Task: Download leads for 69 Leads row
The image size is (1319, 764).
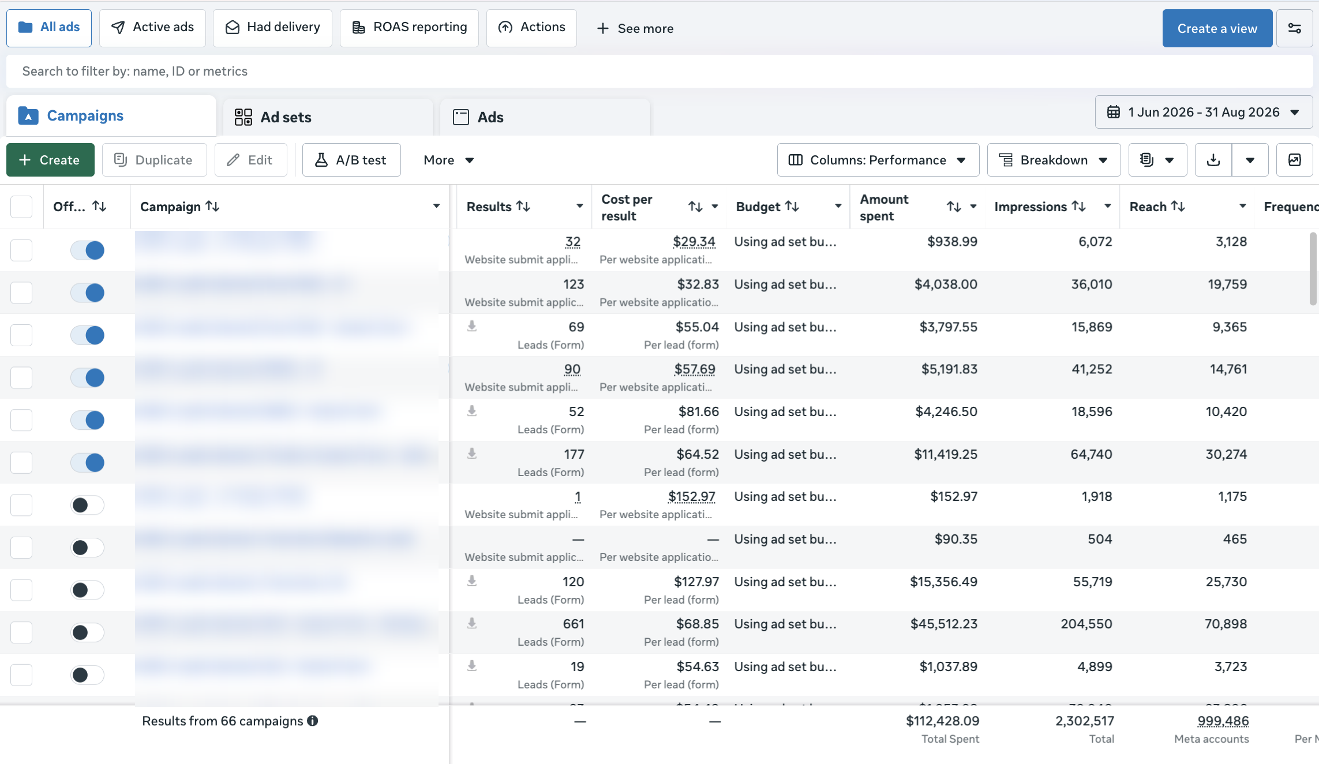Action: point(472,326)
